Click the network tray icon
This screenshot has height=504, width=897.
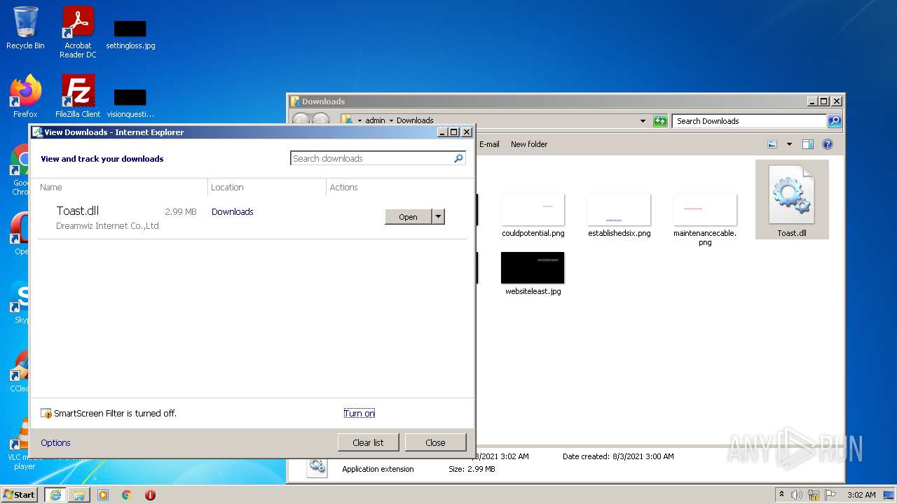click(x=814, y=495)
